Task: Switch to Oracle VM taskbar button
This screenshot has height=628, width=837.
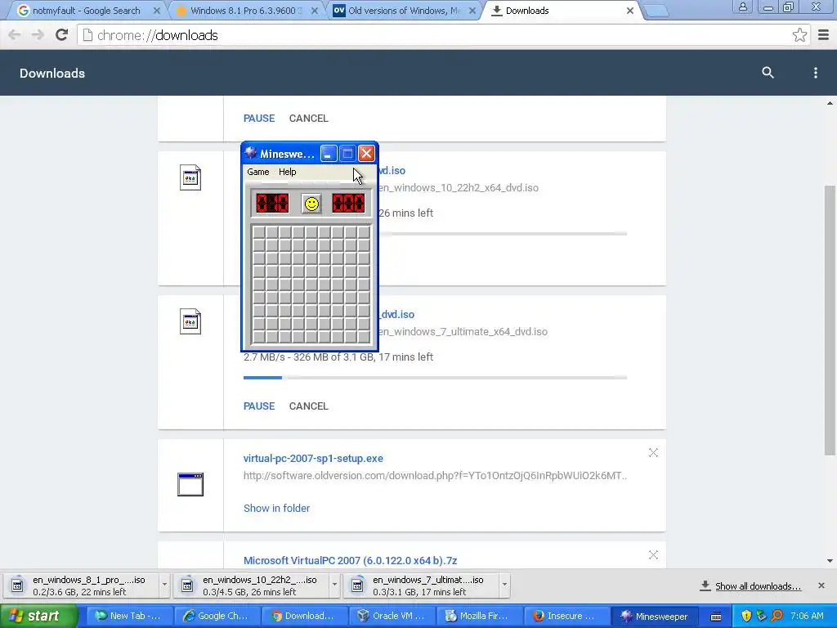Action: tap(392, 617)
